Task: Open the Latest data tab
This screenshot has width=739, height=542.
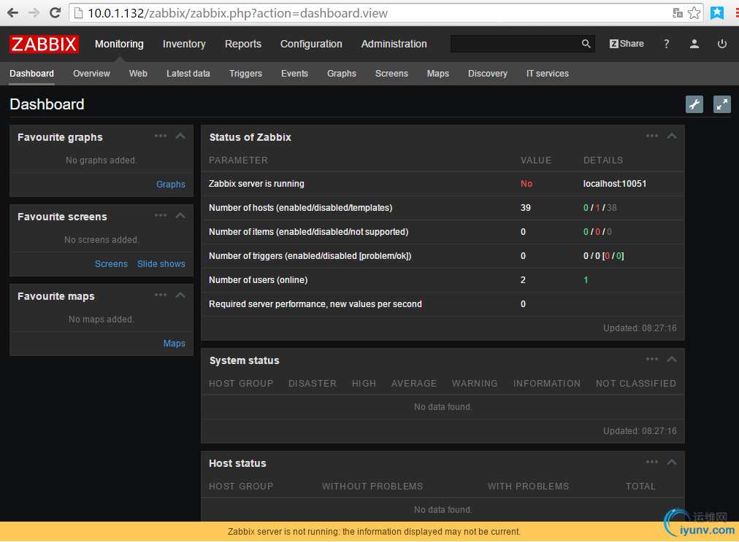Action: (188, 74)
